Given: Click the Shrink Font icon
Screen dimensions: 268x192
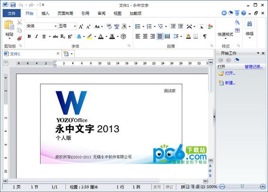Looking at the screenshot, I should pyautogui.click(x=88, y=27).
